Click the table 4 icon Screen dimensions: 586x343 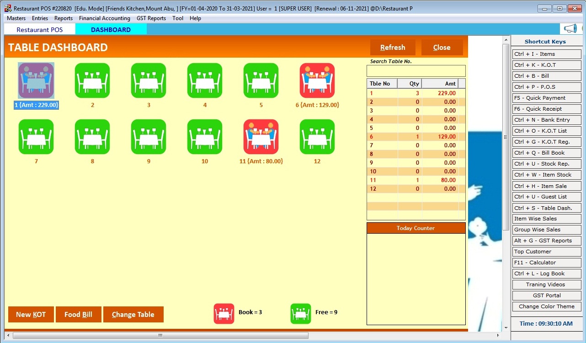(204, 80)
